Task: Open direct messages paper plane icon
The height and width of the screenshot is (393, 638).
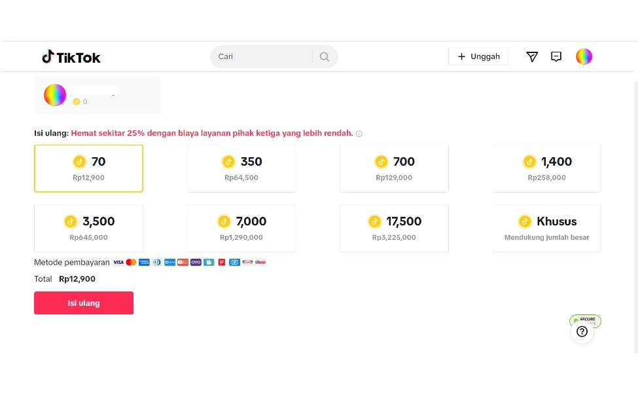Action: 532,56
